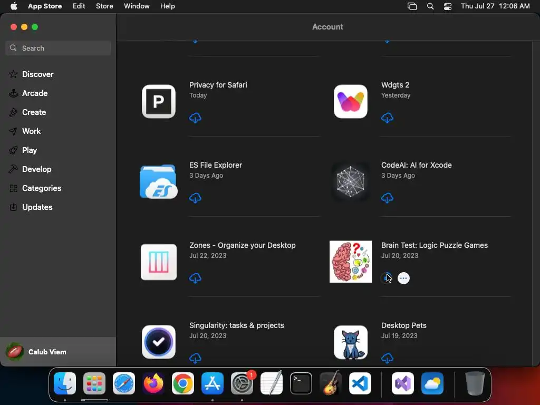Click App Store icon in Dock
Screen dimensions: 540x405
[213, 383]
